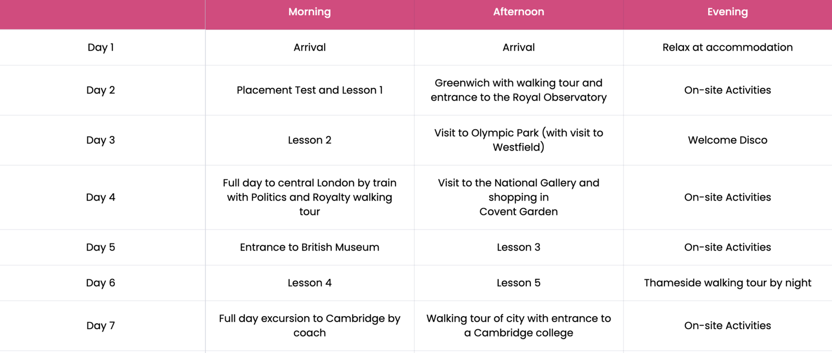
Task: Click the National Gallery and Covent Garden cell
Action: coord(518,197)
